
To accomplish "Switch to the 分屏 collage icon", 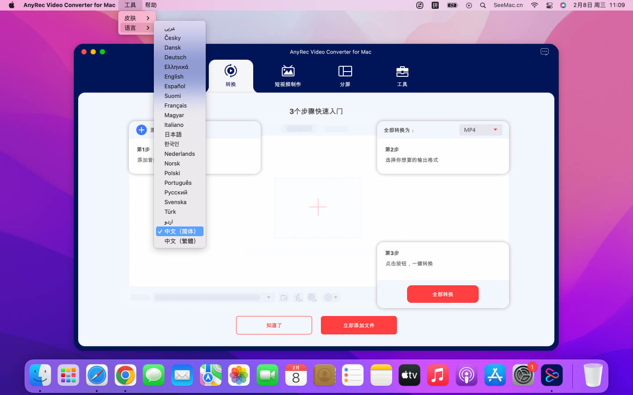I will click(345, 71).
